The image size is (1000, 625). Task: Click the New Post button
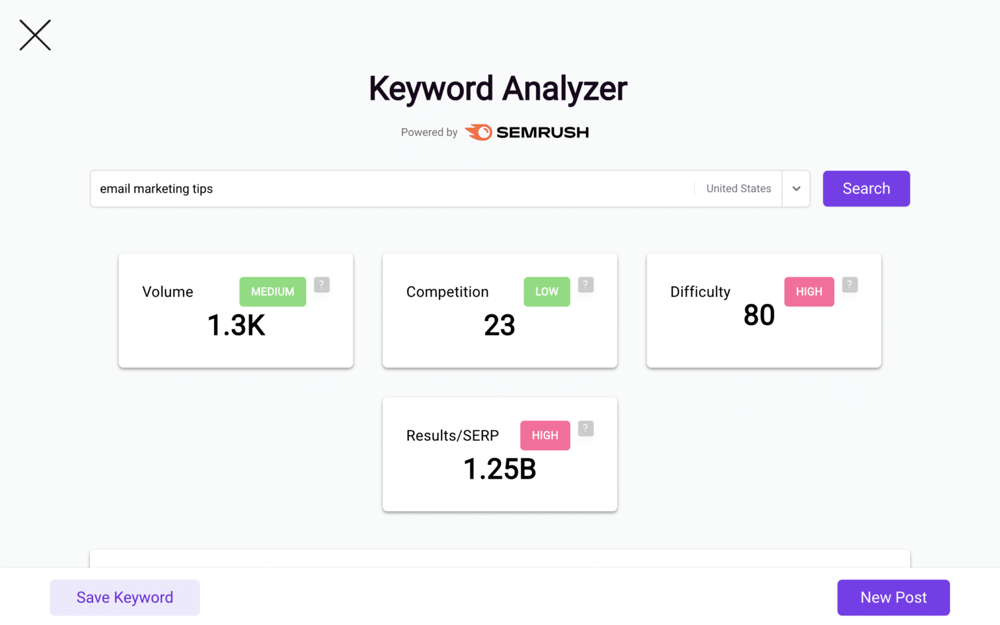click(893, 597)
